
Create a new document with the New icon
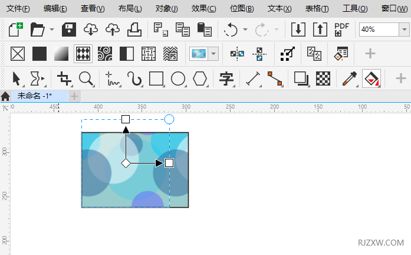pos(16,30)
